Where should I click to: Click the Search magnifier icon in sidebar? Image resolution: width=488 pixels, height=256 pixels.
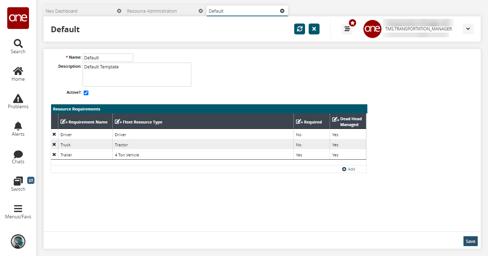coord(18,44)
